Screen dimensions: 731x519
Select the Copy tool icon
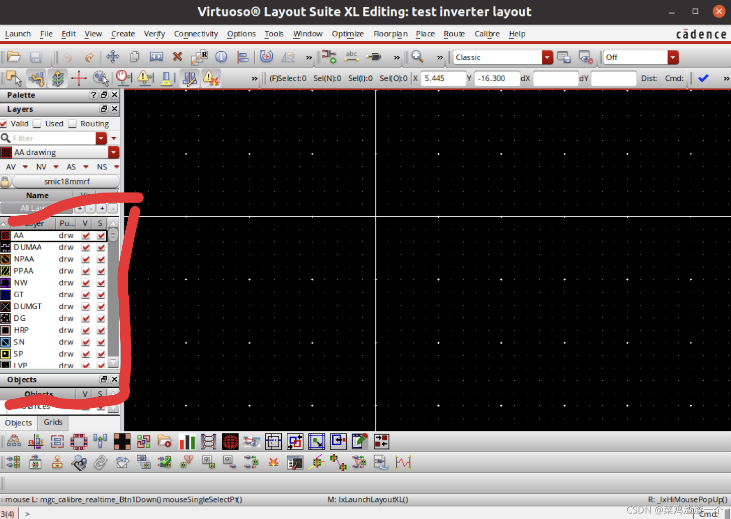[x=134, y=57]
